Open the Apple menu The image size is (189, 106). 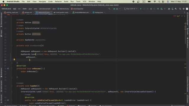tap(3, 1)
